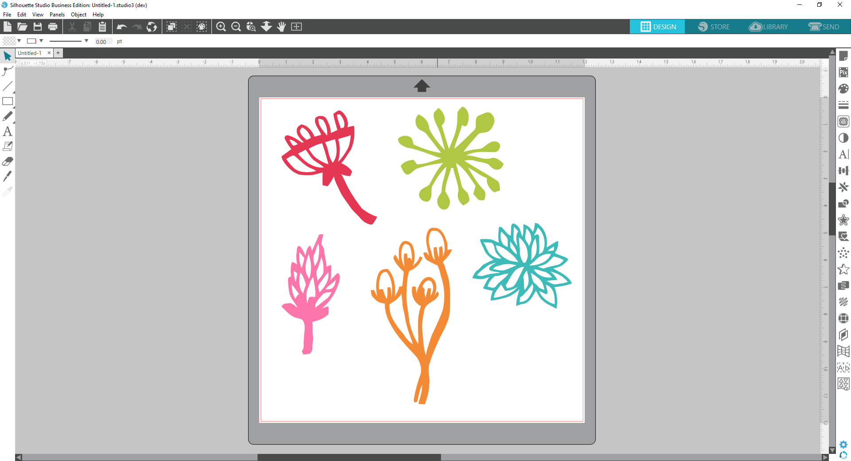Click the Zoom In magnifier icon
Viewport: 851px width, 461px height.
click(x=221, y=27)
